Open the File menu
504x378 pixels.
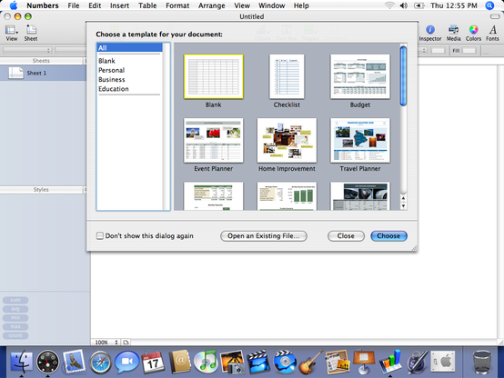[74, 5]
